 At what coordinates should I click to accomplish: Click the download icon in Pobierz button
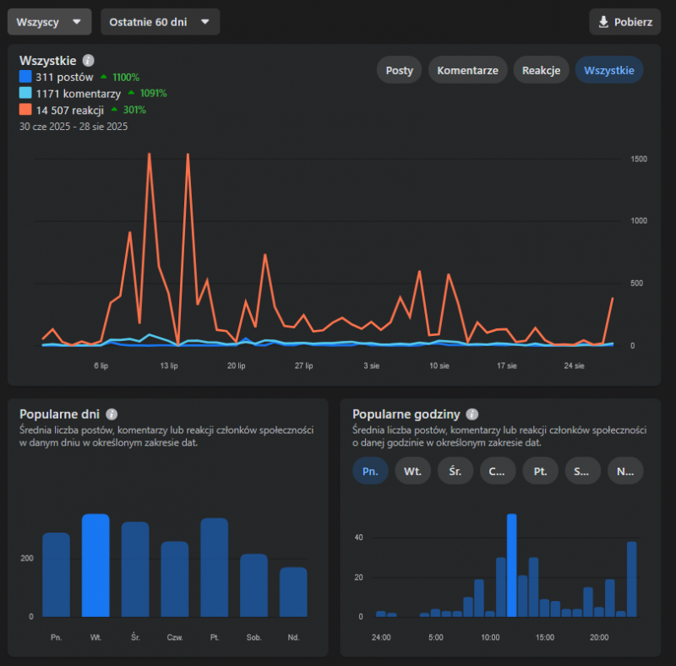point(603,22)
